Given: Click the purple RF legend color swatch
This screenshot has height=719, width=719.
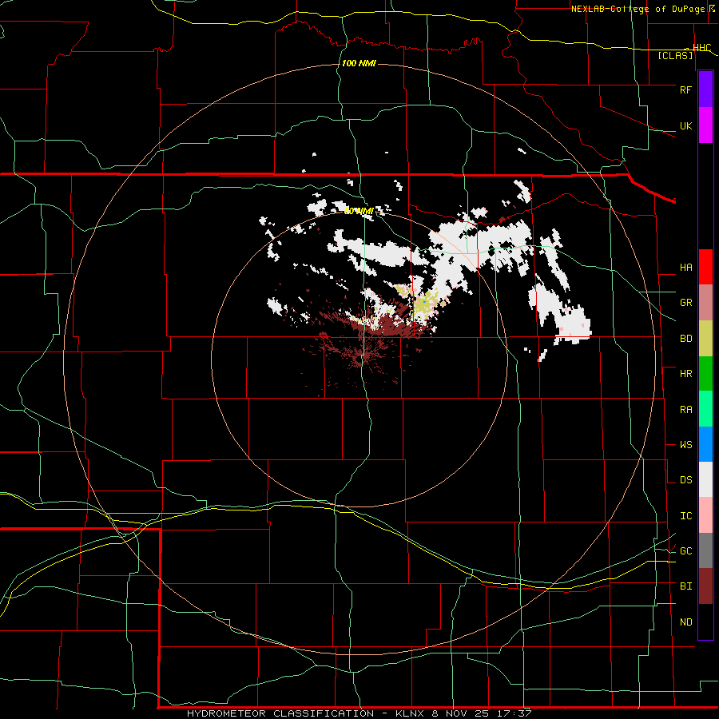Looking at the screenshot, I should coord(705,89).
